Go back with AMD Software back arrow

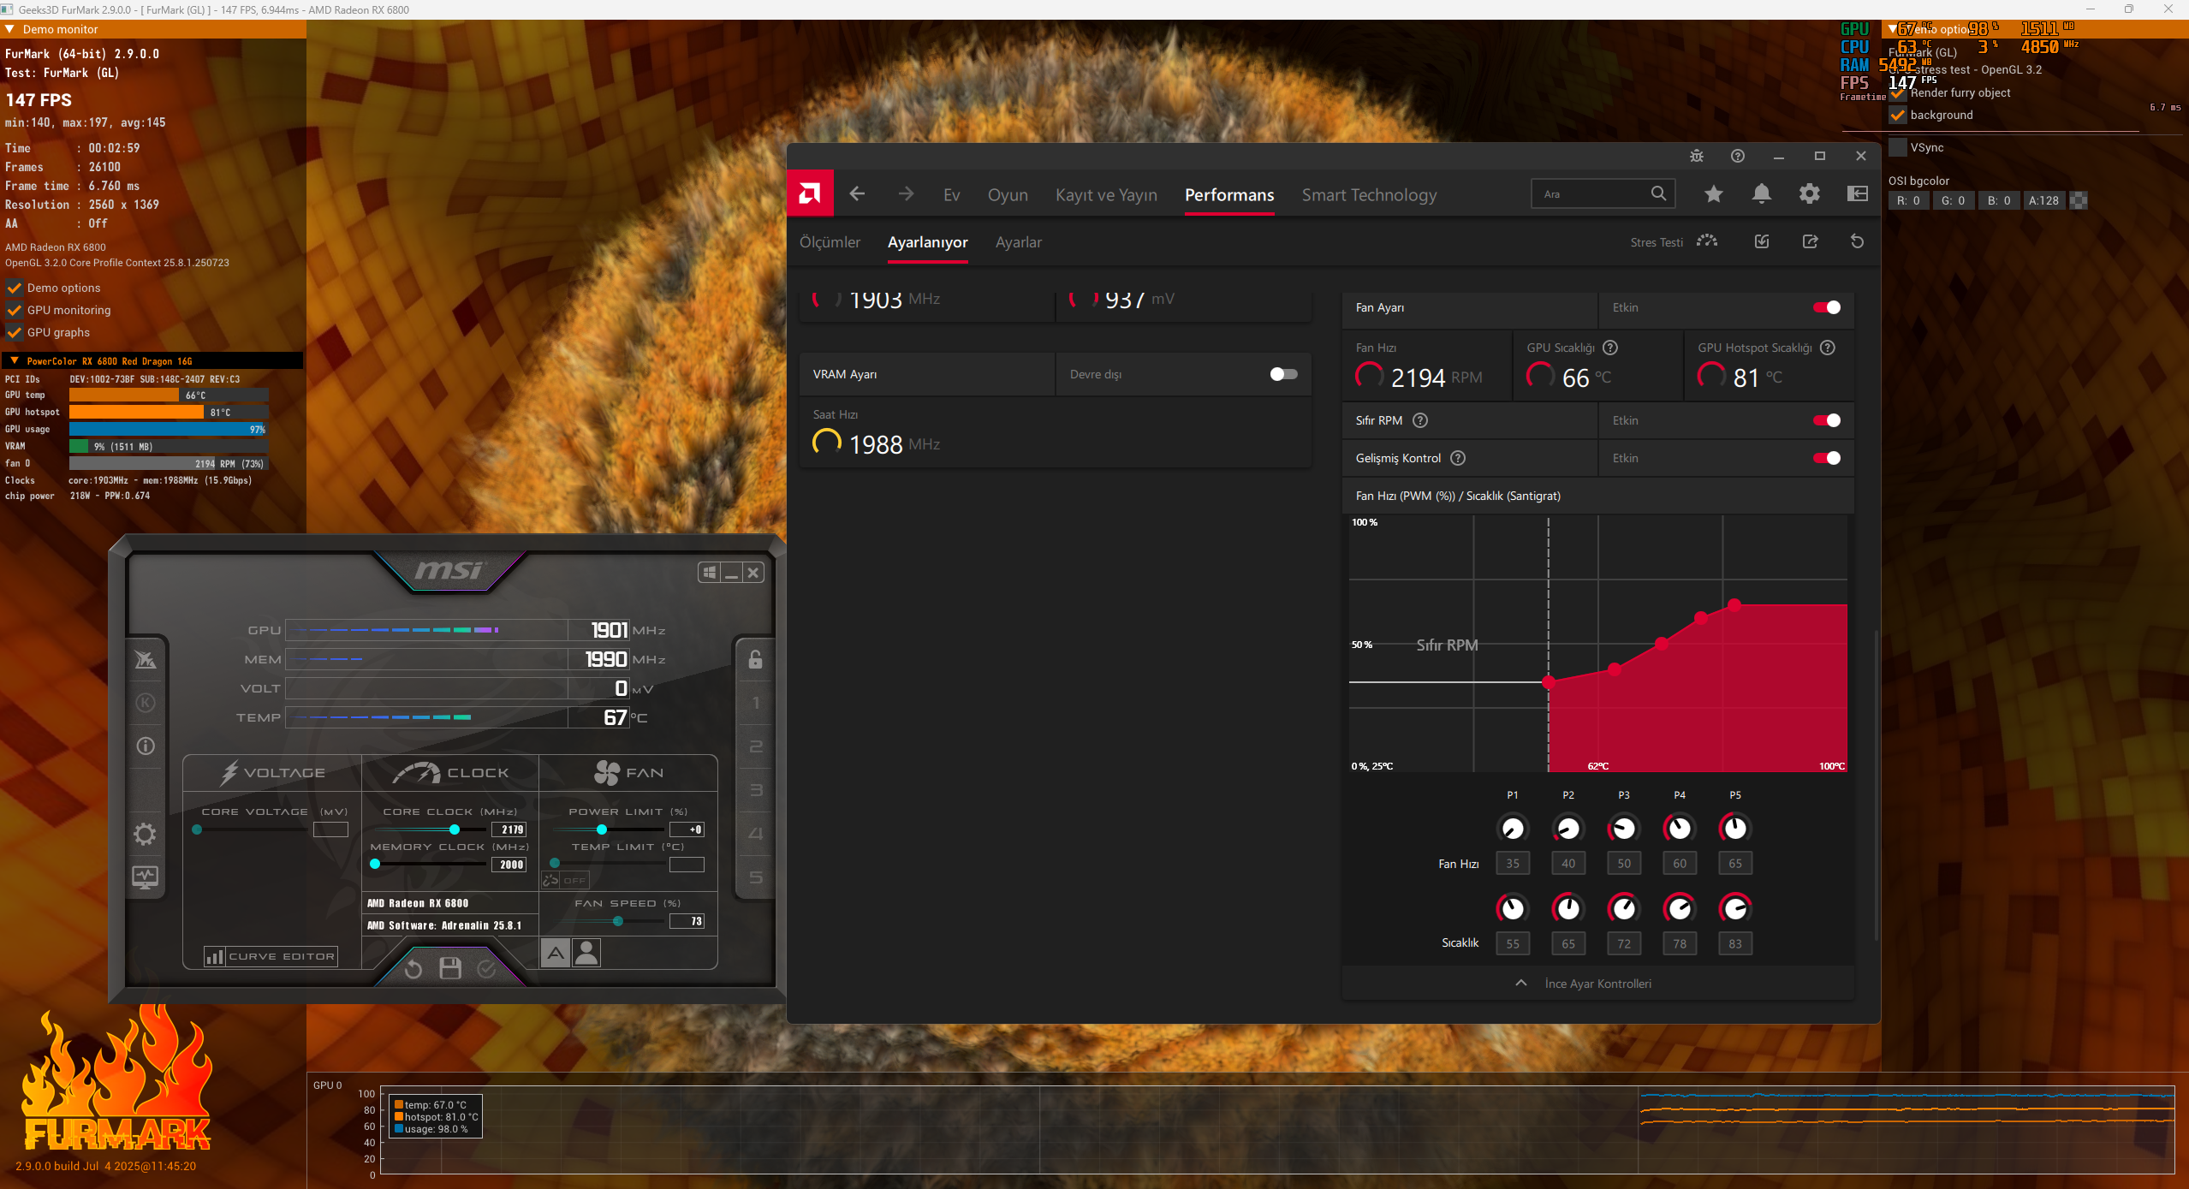click(x=857, y=194)
